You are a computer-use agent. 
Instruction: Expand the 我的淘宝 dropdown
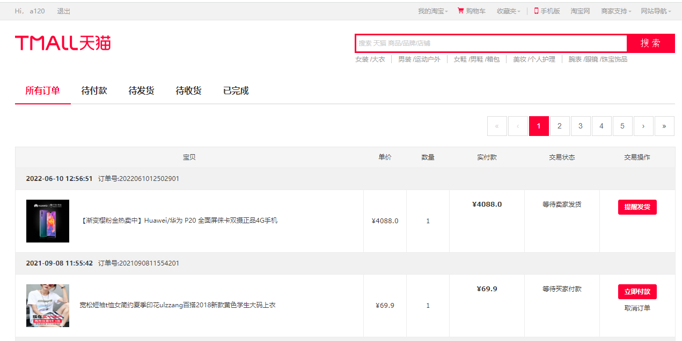point(433,11)
